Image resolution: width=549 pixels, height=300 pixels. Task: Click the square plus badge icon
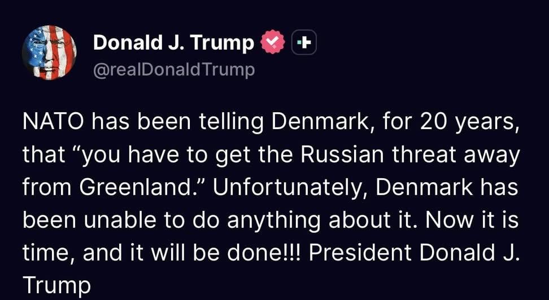point(304,43)
